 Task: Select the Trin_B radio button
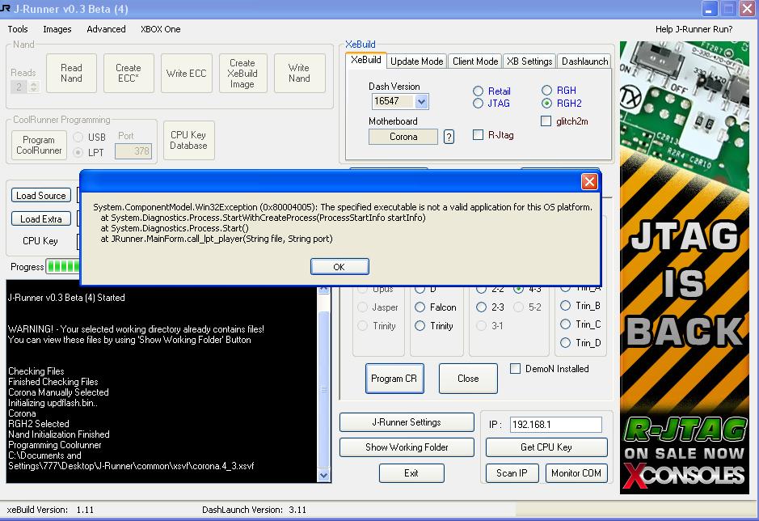tap(565, 306)
